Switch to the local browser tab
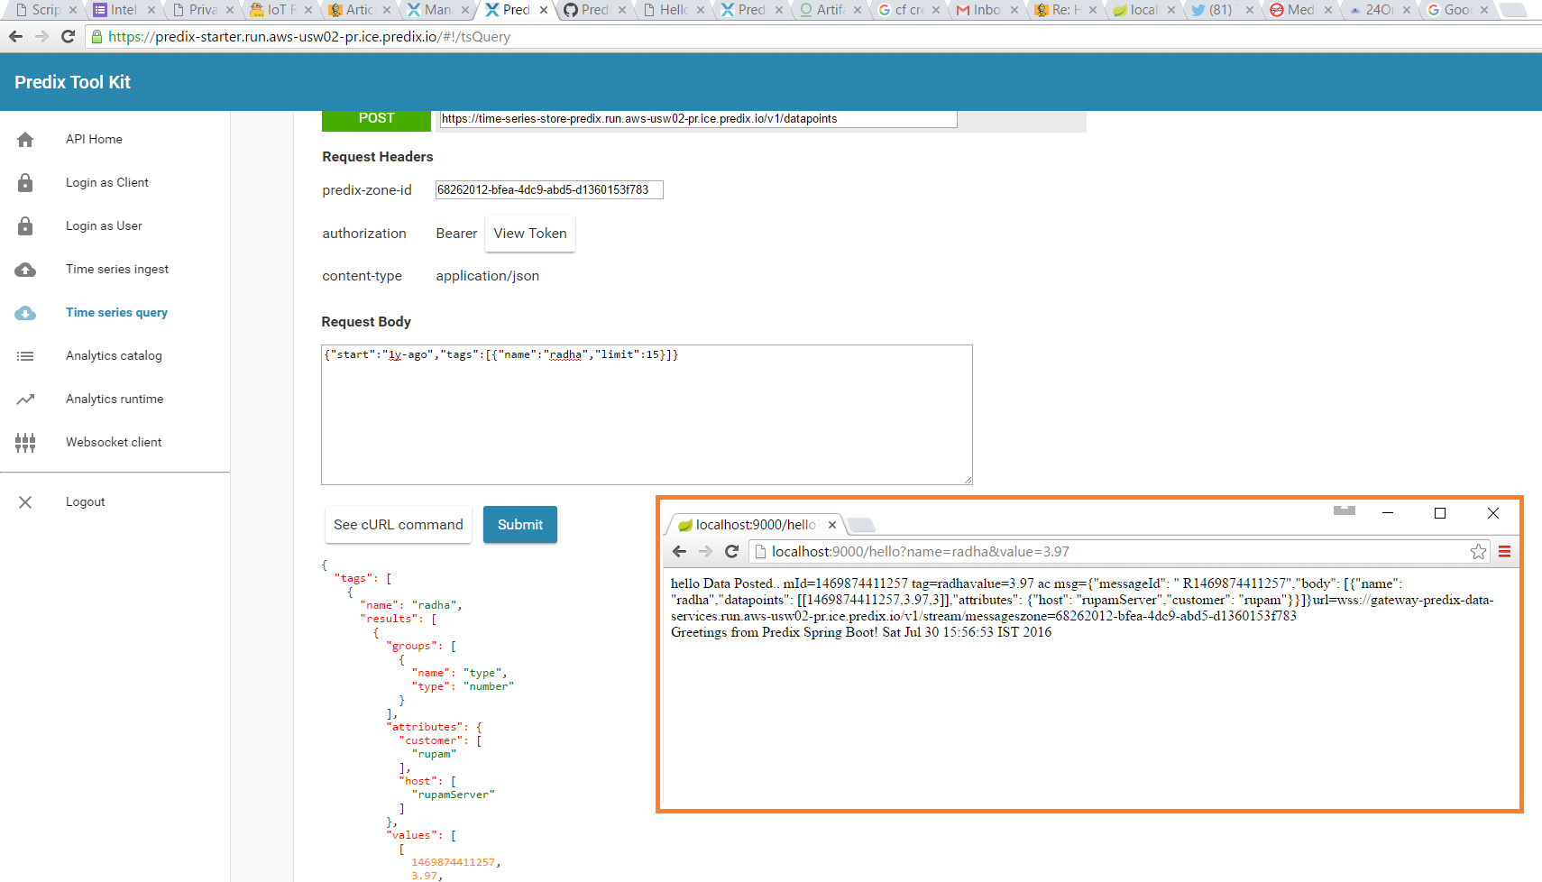This screenshot has width=1542, height=882. pos(1143,10)
